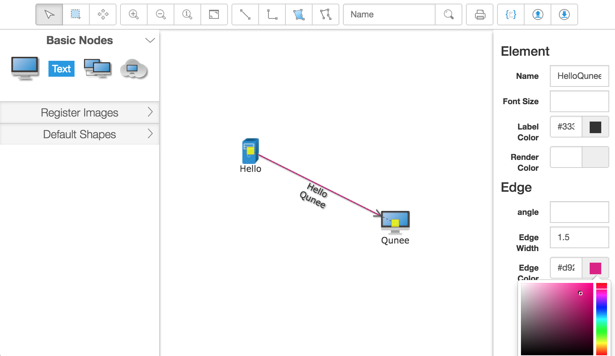Click the Font Size input field
Screen dimensions: 615x356
(x=579, y=101)
